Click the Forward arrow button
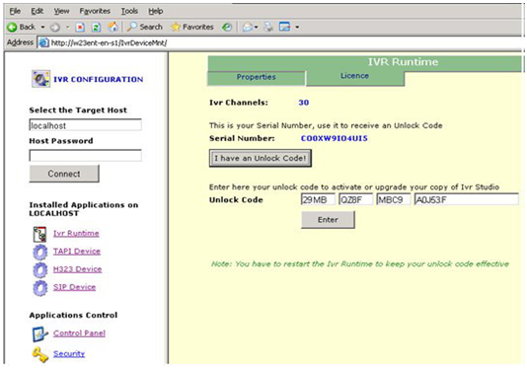 [55, 28]
